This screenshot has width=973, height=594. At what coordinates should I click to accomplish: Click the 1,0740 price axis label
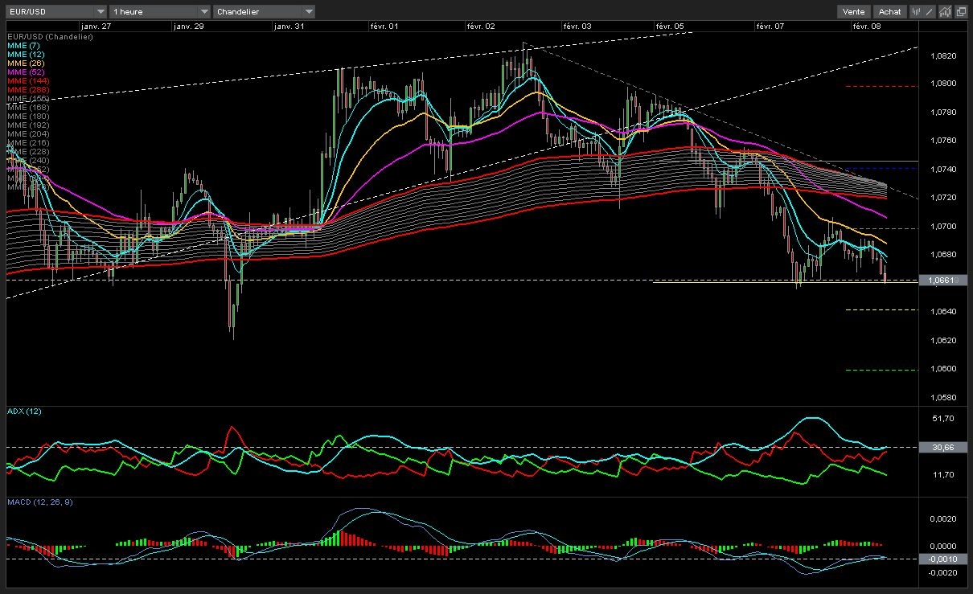[942, 170]
